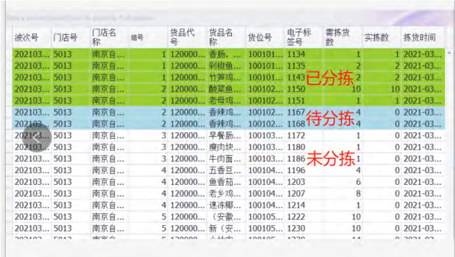The width and height of the screenshot is (455, 257).
Task: Click the 实拣数 column header
Action: coord(381,37)
